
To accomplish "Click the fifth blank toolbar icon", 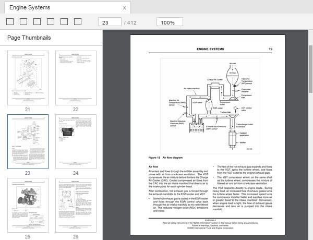I will point(64,22).
